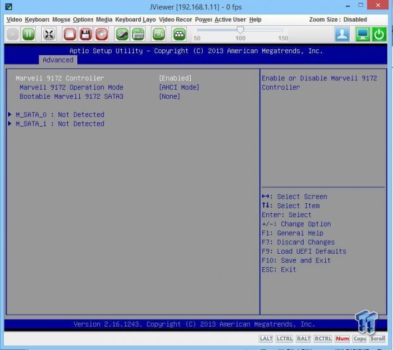This screenshot has height=350, width=393.
Task: Open the Help menu
Action: point(255,20)
